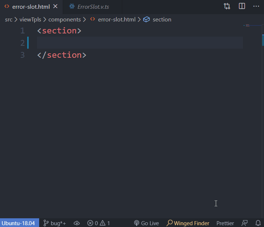Place cursor on empty line 2
Screen dimensions: 264x227
click(x=140, y=43)
